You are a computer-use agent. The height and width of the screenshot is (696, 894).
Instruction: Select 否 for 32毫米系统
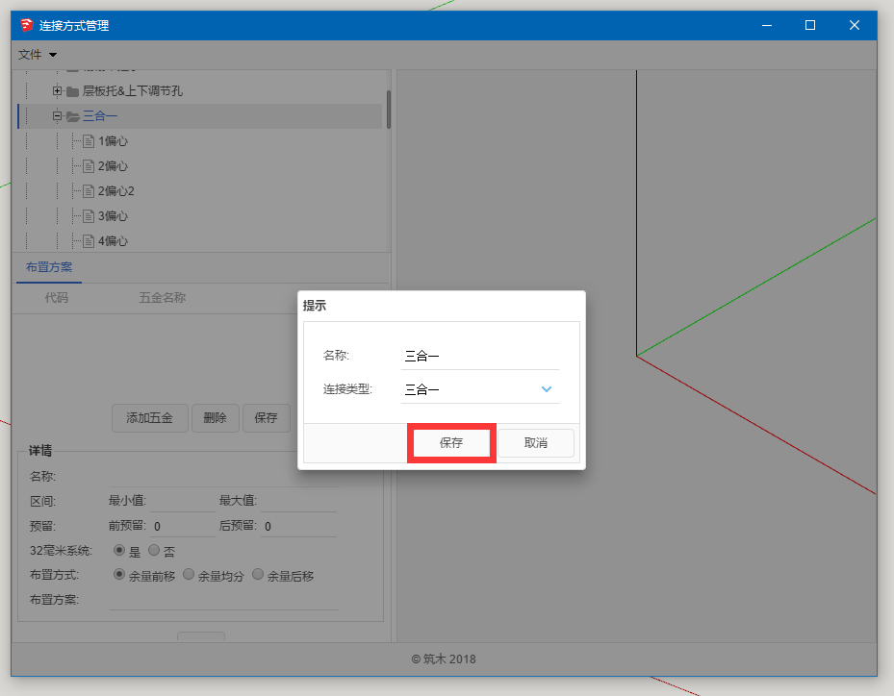coord(153,551)
